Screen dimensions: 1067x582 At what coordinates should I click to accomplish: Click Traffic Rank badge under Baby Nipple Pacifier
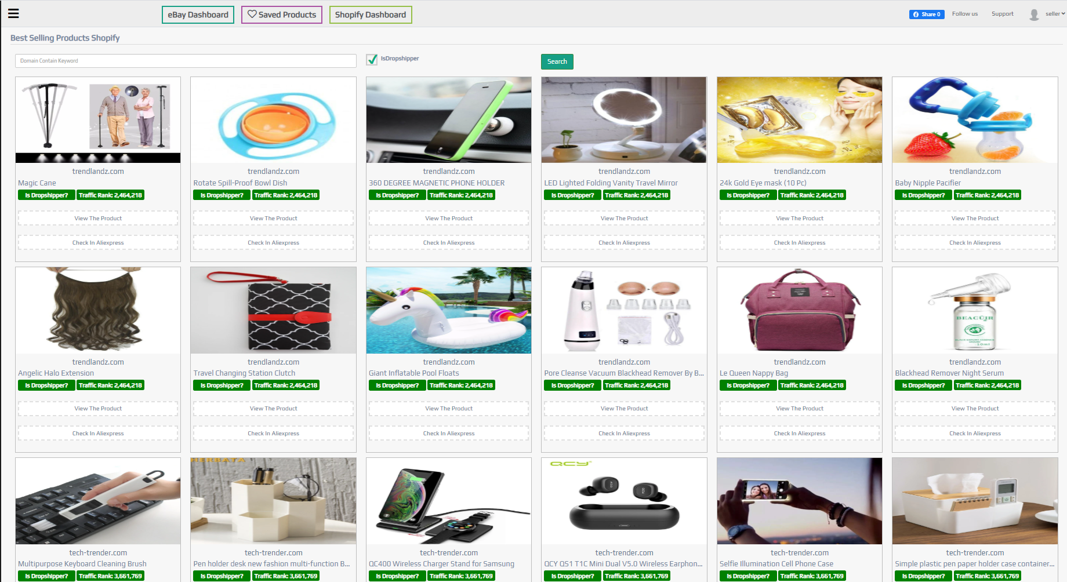pos(987,195)
